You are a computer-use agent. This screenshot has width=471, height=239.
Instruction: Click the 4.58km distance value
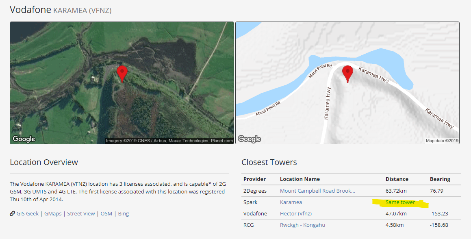click(395, 225)
